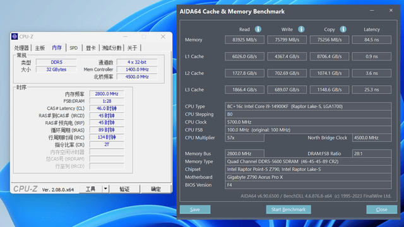Click CAS# Latency 46.0 时钟 value

point(107,108)
